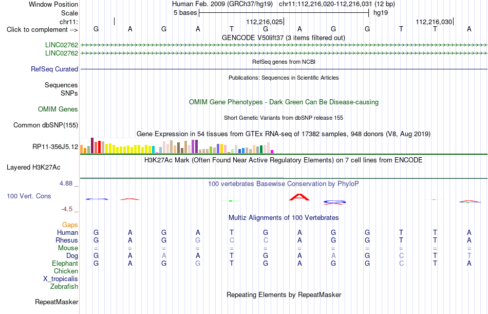Click the -4.5 lower scale value
The image size is (488, 314).
[67, 209]
